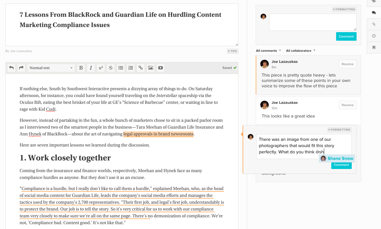Insert a numbered list
Image resolution: width=381 pixels, height=229 pixels.
click(131, 68)
